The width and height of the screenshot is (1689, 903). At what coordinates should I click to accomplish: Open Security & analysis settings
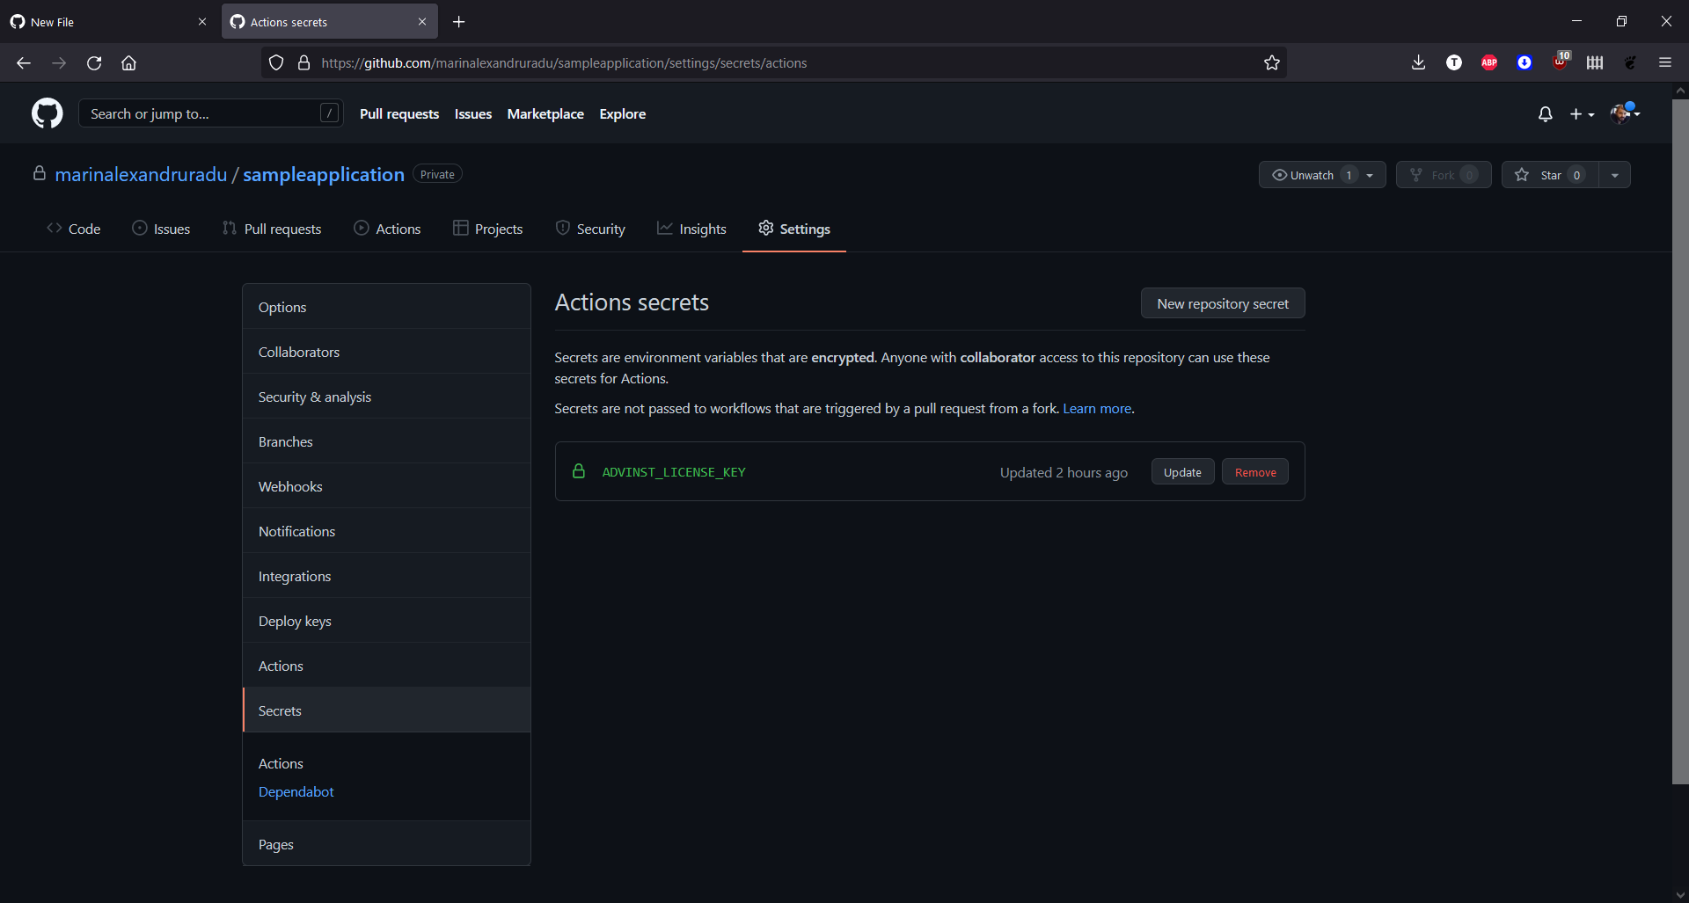click(386, 397)
